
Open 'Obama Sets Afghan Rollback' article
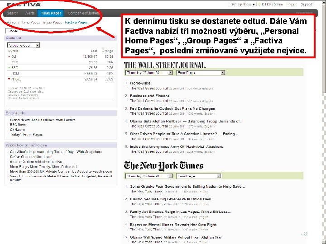click(x=186, y=121)
